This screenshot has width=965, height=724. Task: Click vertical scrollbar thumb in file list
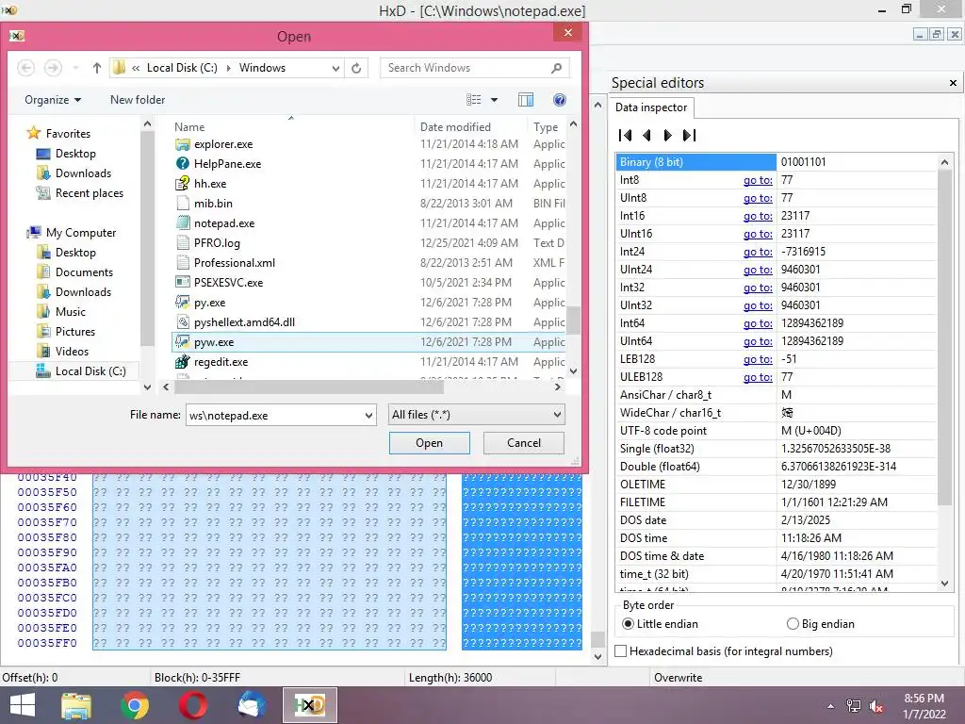[x=574, y=320]
